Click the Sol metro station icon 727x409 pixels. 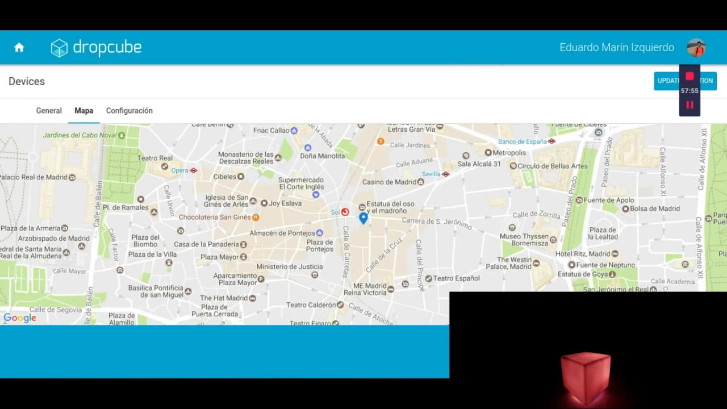pyautogui.click(x=345, y=212)
